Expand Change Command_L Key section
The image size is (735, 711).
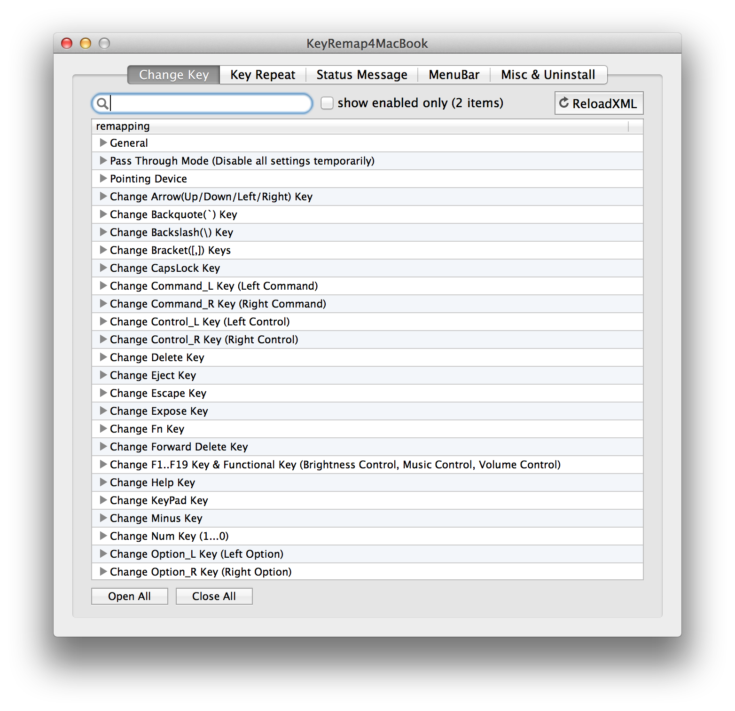pos(103,285)
